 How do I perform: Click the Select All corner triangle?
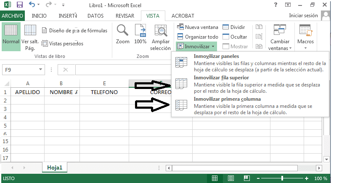pos(6,83)
